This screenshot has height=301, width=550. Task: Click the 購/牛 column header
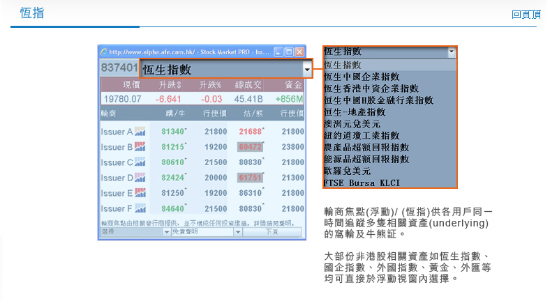[175, 114]
